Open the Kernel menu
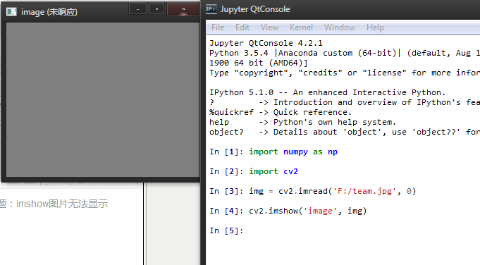Viewport: 480px width, 265px height. (x=301, y=27)
